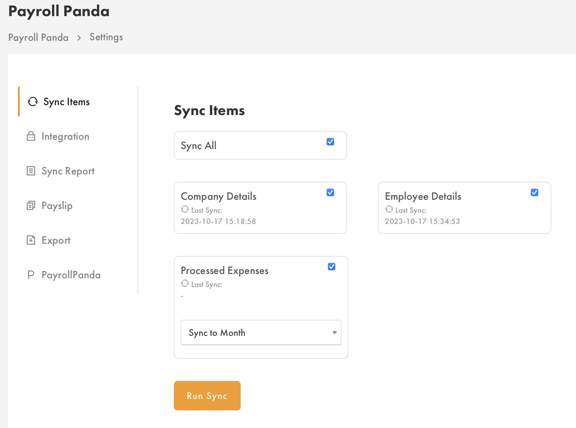576x428 pixels.
Task: Toggle the Processed Expenses checkbox
Action: coord(332,267)
